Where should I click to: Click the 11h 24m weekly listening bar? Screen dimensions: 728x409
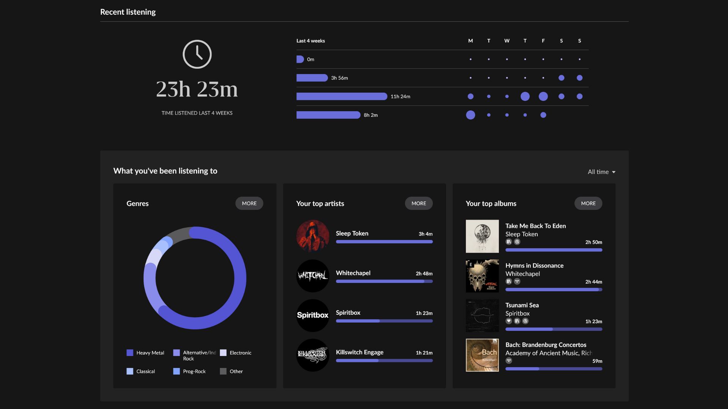point(342,97)
